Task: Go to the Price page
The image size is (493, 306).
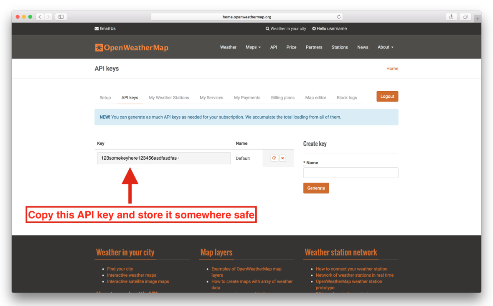Action: coord(291,47)
